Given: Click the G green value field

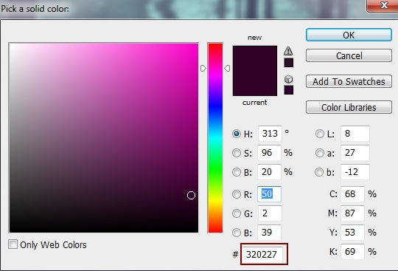Looking at the screenshot, I should (270, 213).
